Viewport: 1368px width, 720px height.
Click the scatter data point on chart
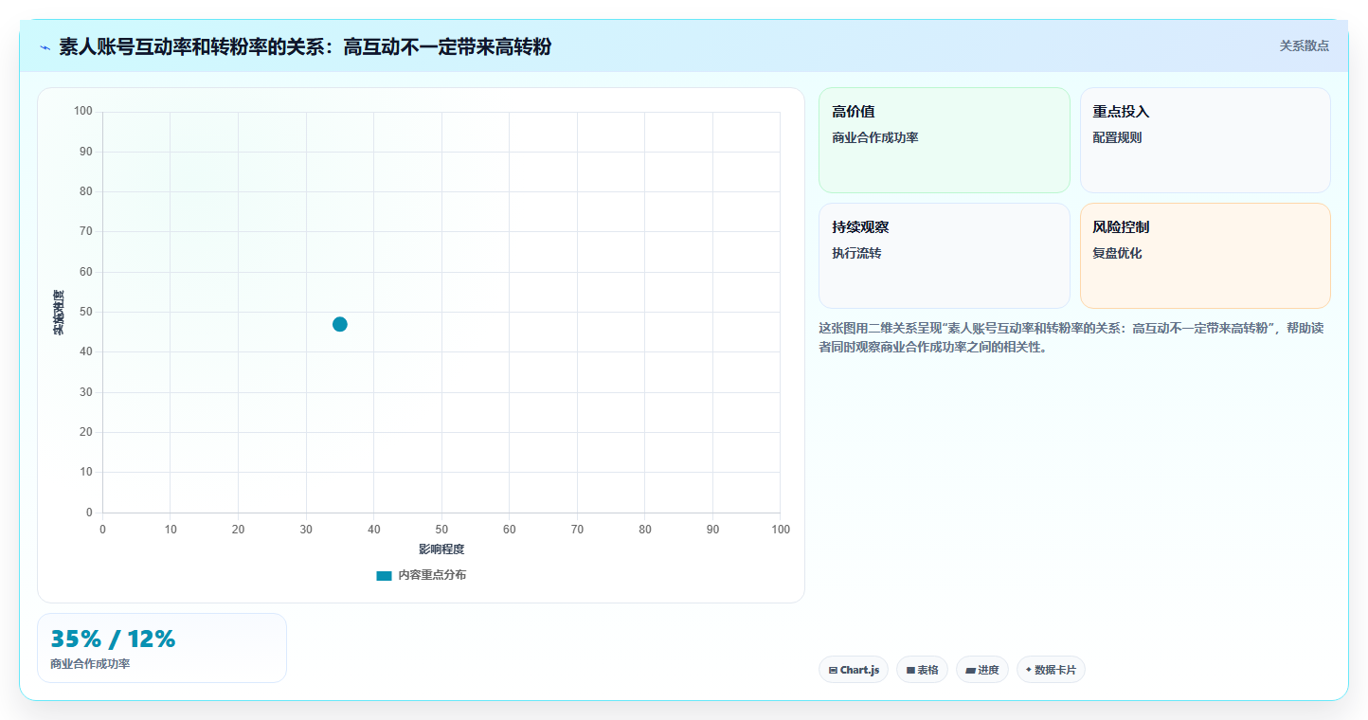pos(340,324)
